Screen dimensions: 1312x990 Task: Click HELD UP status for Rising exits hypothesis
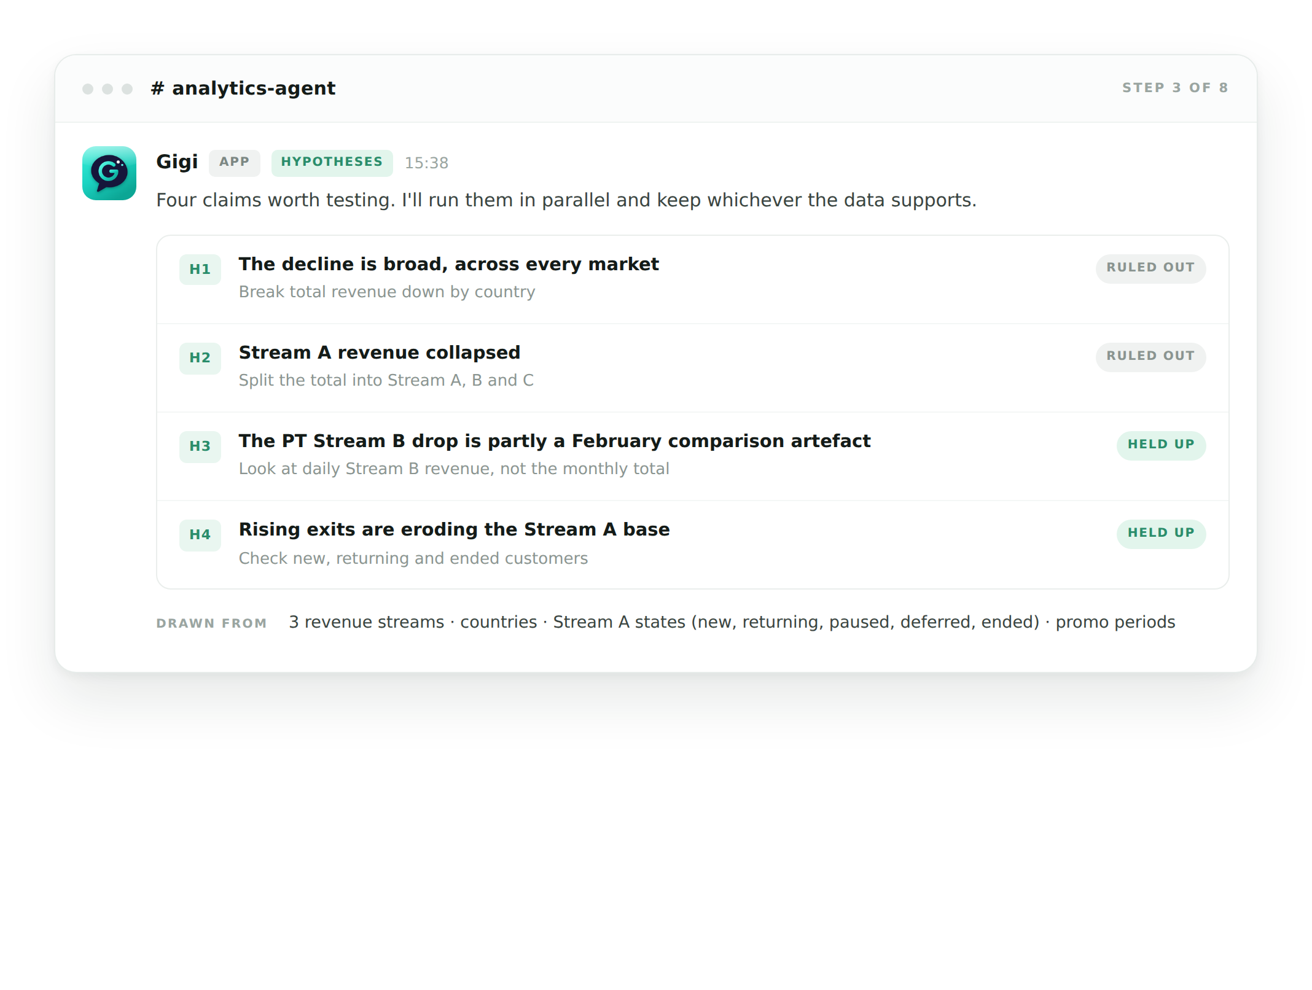tap(1161, 534)
